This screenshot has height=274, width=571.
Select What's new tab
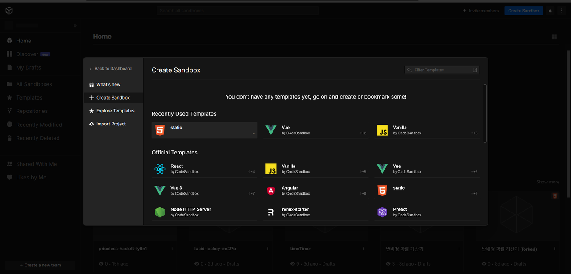coord(113,84)
